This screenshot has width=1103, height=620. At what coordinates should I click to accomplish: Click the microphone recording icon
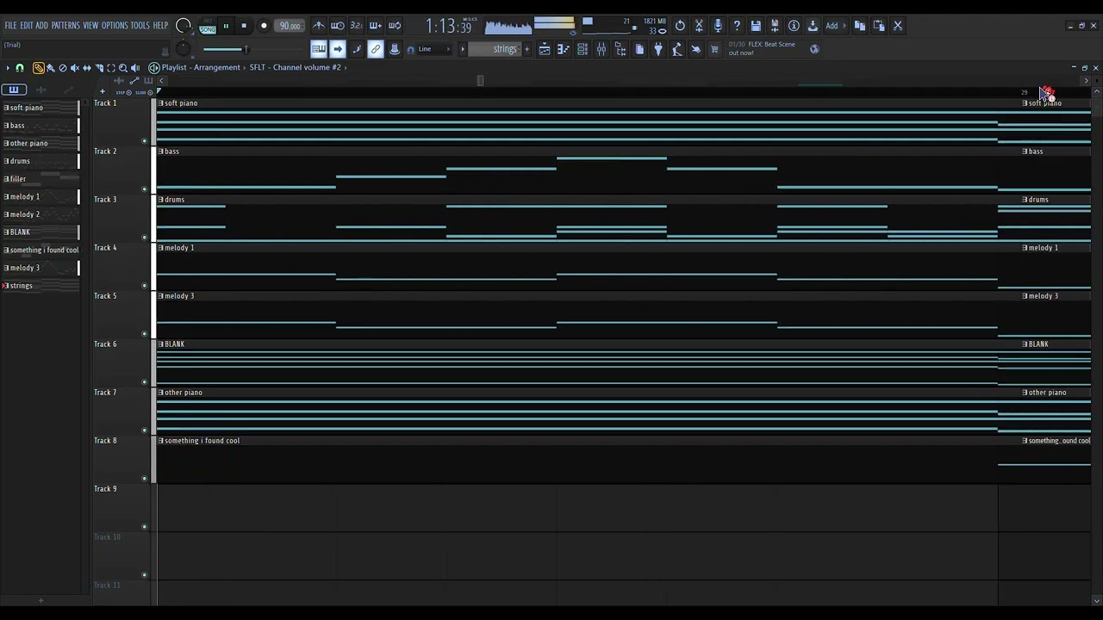[x=718, y=26]
